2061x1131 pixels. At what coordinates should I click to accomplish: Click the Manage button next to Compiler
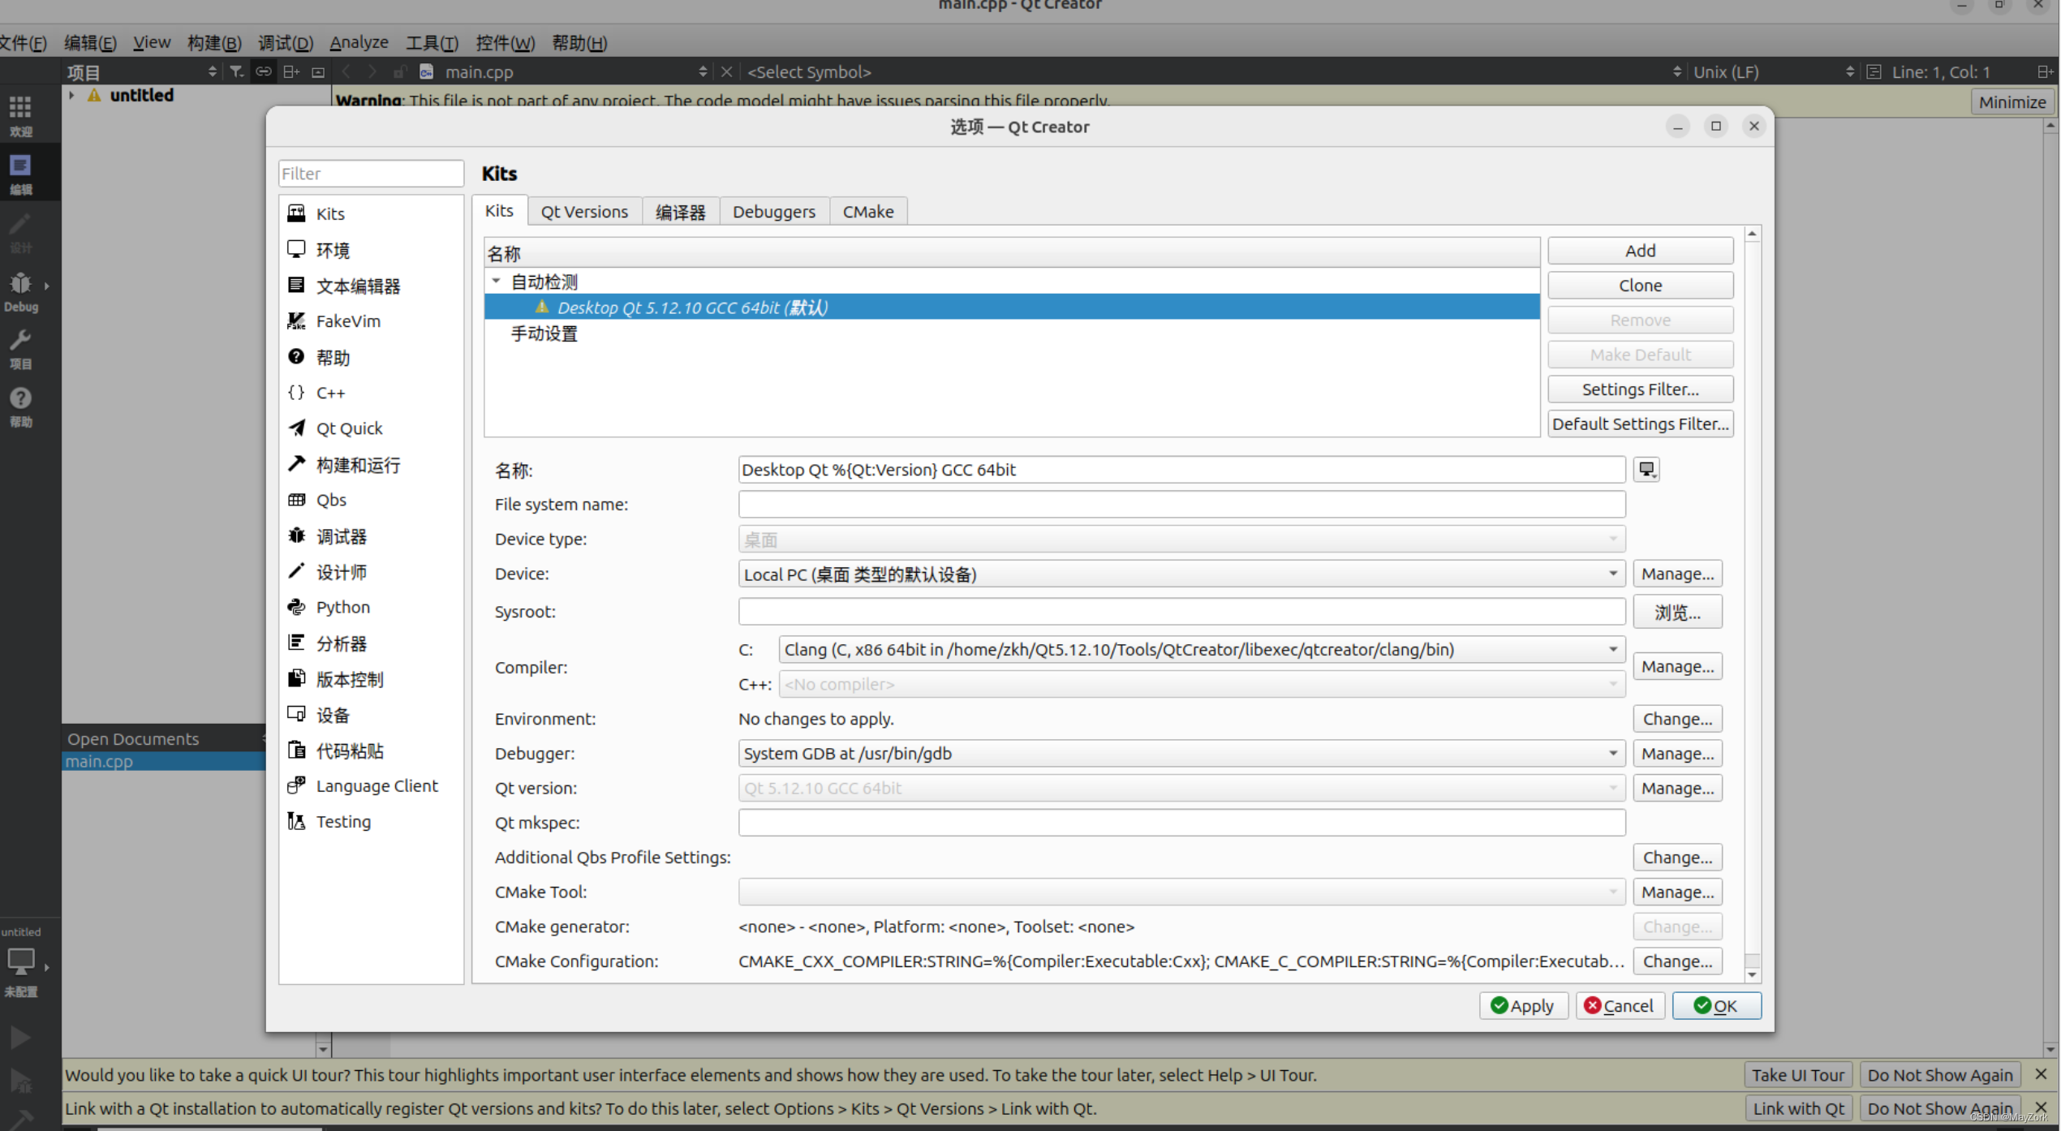(x=1676, y=666)
